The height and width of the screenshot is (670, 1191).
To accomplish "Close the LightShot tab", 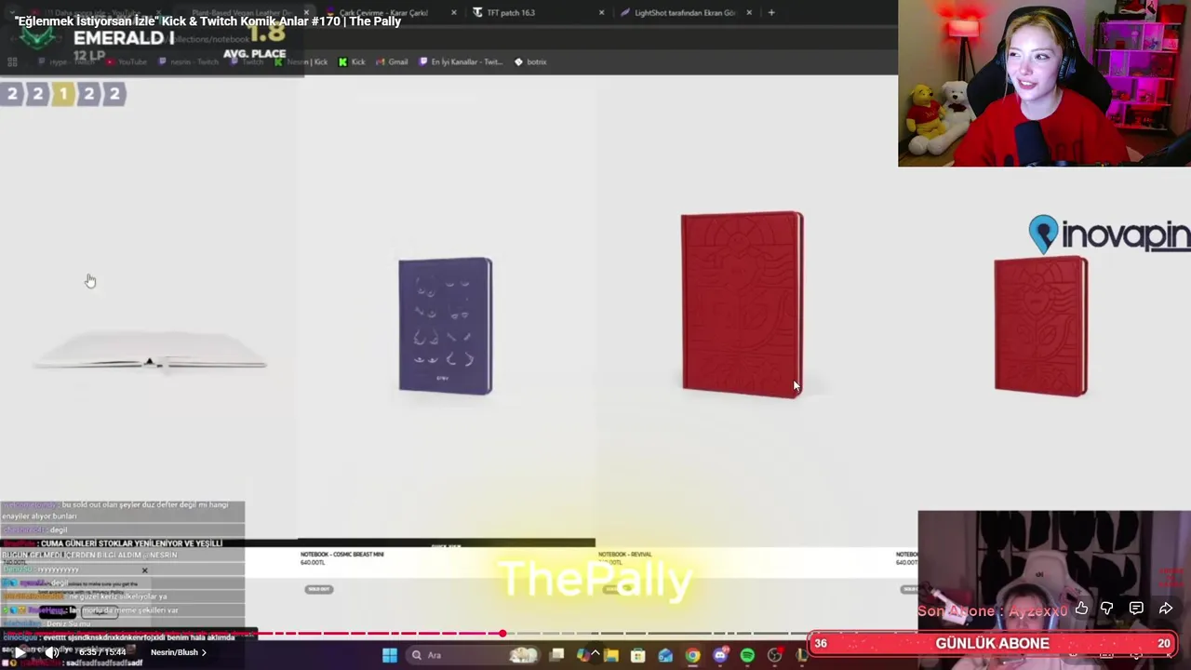I will point(748,13).
